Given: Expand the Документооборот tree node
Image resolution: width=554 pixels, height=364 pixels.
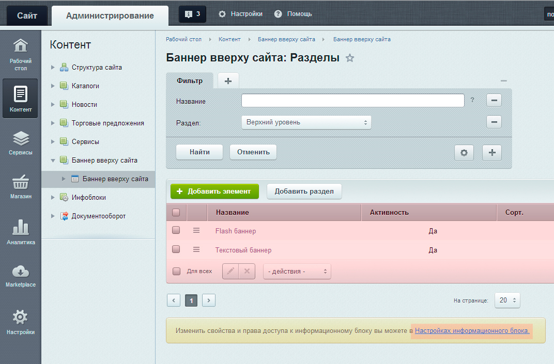Looking at the screenshot, I should (53, 216).
